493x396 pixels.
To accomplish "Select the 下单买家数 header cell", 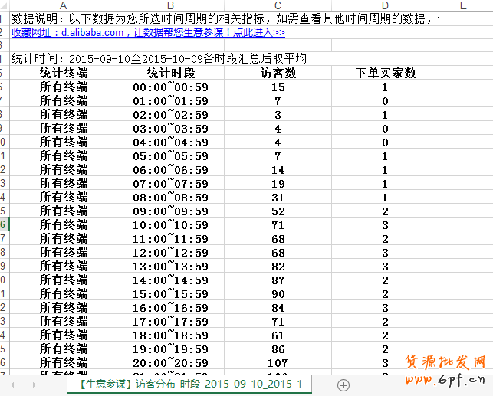I will [385, 74].
